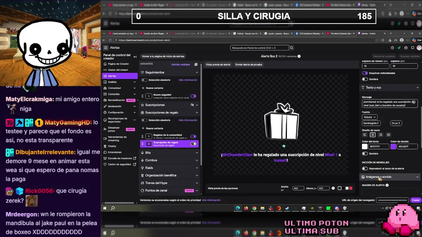Open Extensiones in the sidebar

click(x=114, y=152)
